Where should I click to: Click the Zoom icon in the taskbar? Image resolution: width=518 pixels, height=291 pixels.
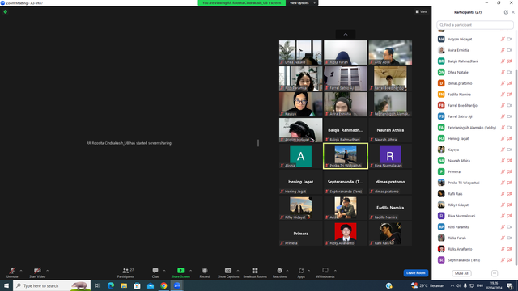tap(177, 285)
